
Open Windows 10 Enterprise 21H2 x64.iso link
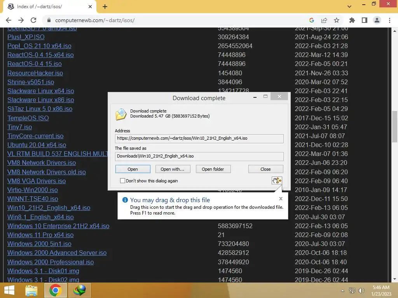[x=58, y=226]
